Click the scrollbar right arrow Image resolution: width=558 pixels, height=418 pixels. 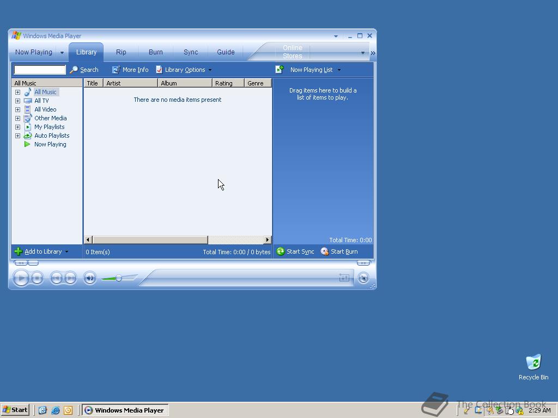268,240
